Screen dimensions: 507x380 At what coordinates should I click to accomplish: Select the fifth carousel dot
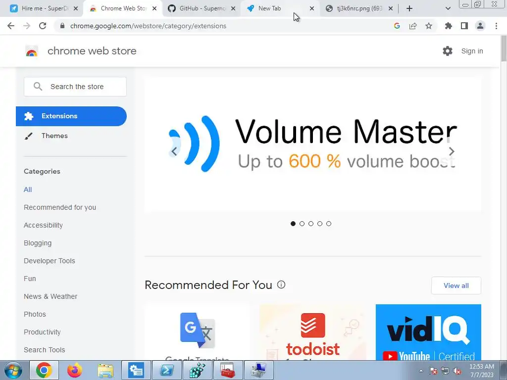click(329, 224)
